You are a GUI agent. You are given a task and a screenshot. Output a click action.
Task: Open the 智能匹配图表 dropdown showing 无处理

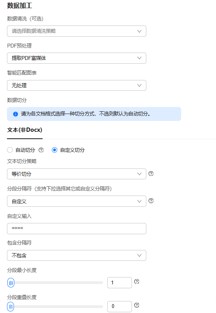pos(77,85)
